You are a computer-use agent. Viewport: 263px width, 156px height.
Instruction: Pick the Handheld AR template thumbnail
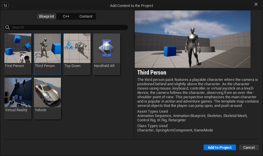click(x=107, y=48)
